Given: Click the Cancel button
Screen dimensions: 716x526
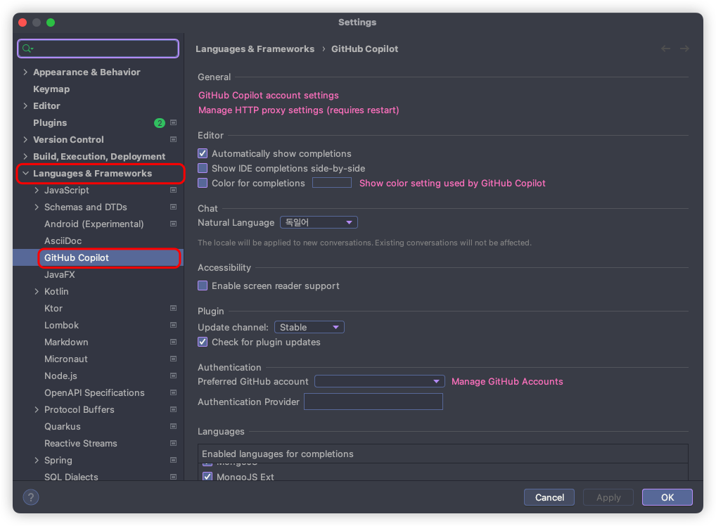Looking at the screenshot, I should pos(549,497).
